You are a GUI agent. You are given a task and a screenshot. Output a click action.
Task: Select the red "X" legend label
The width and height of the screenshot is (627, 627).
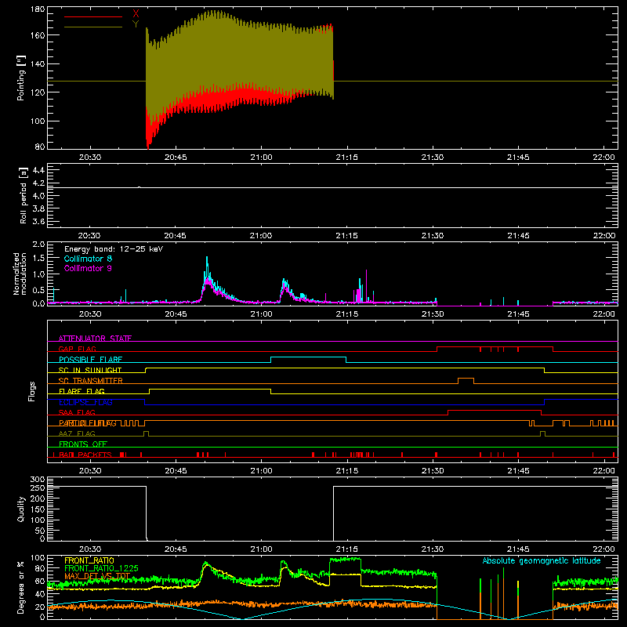136,14
